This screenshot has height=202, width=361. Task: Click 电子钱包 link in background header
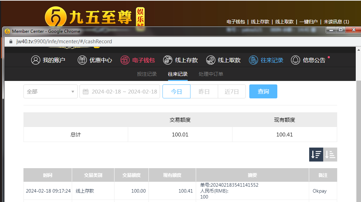pos(236,22)
